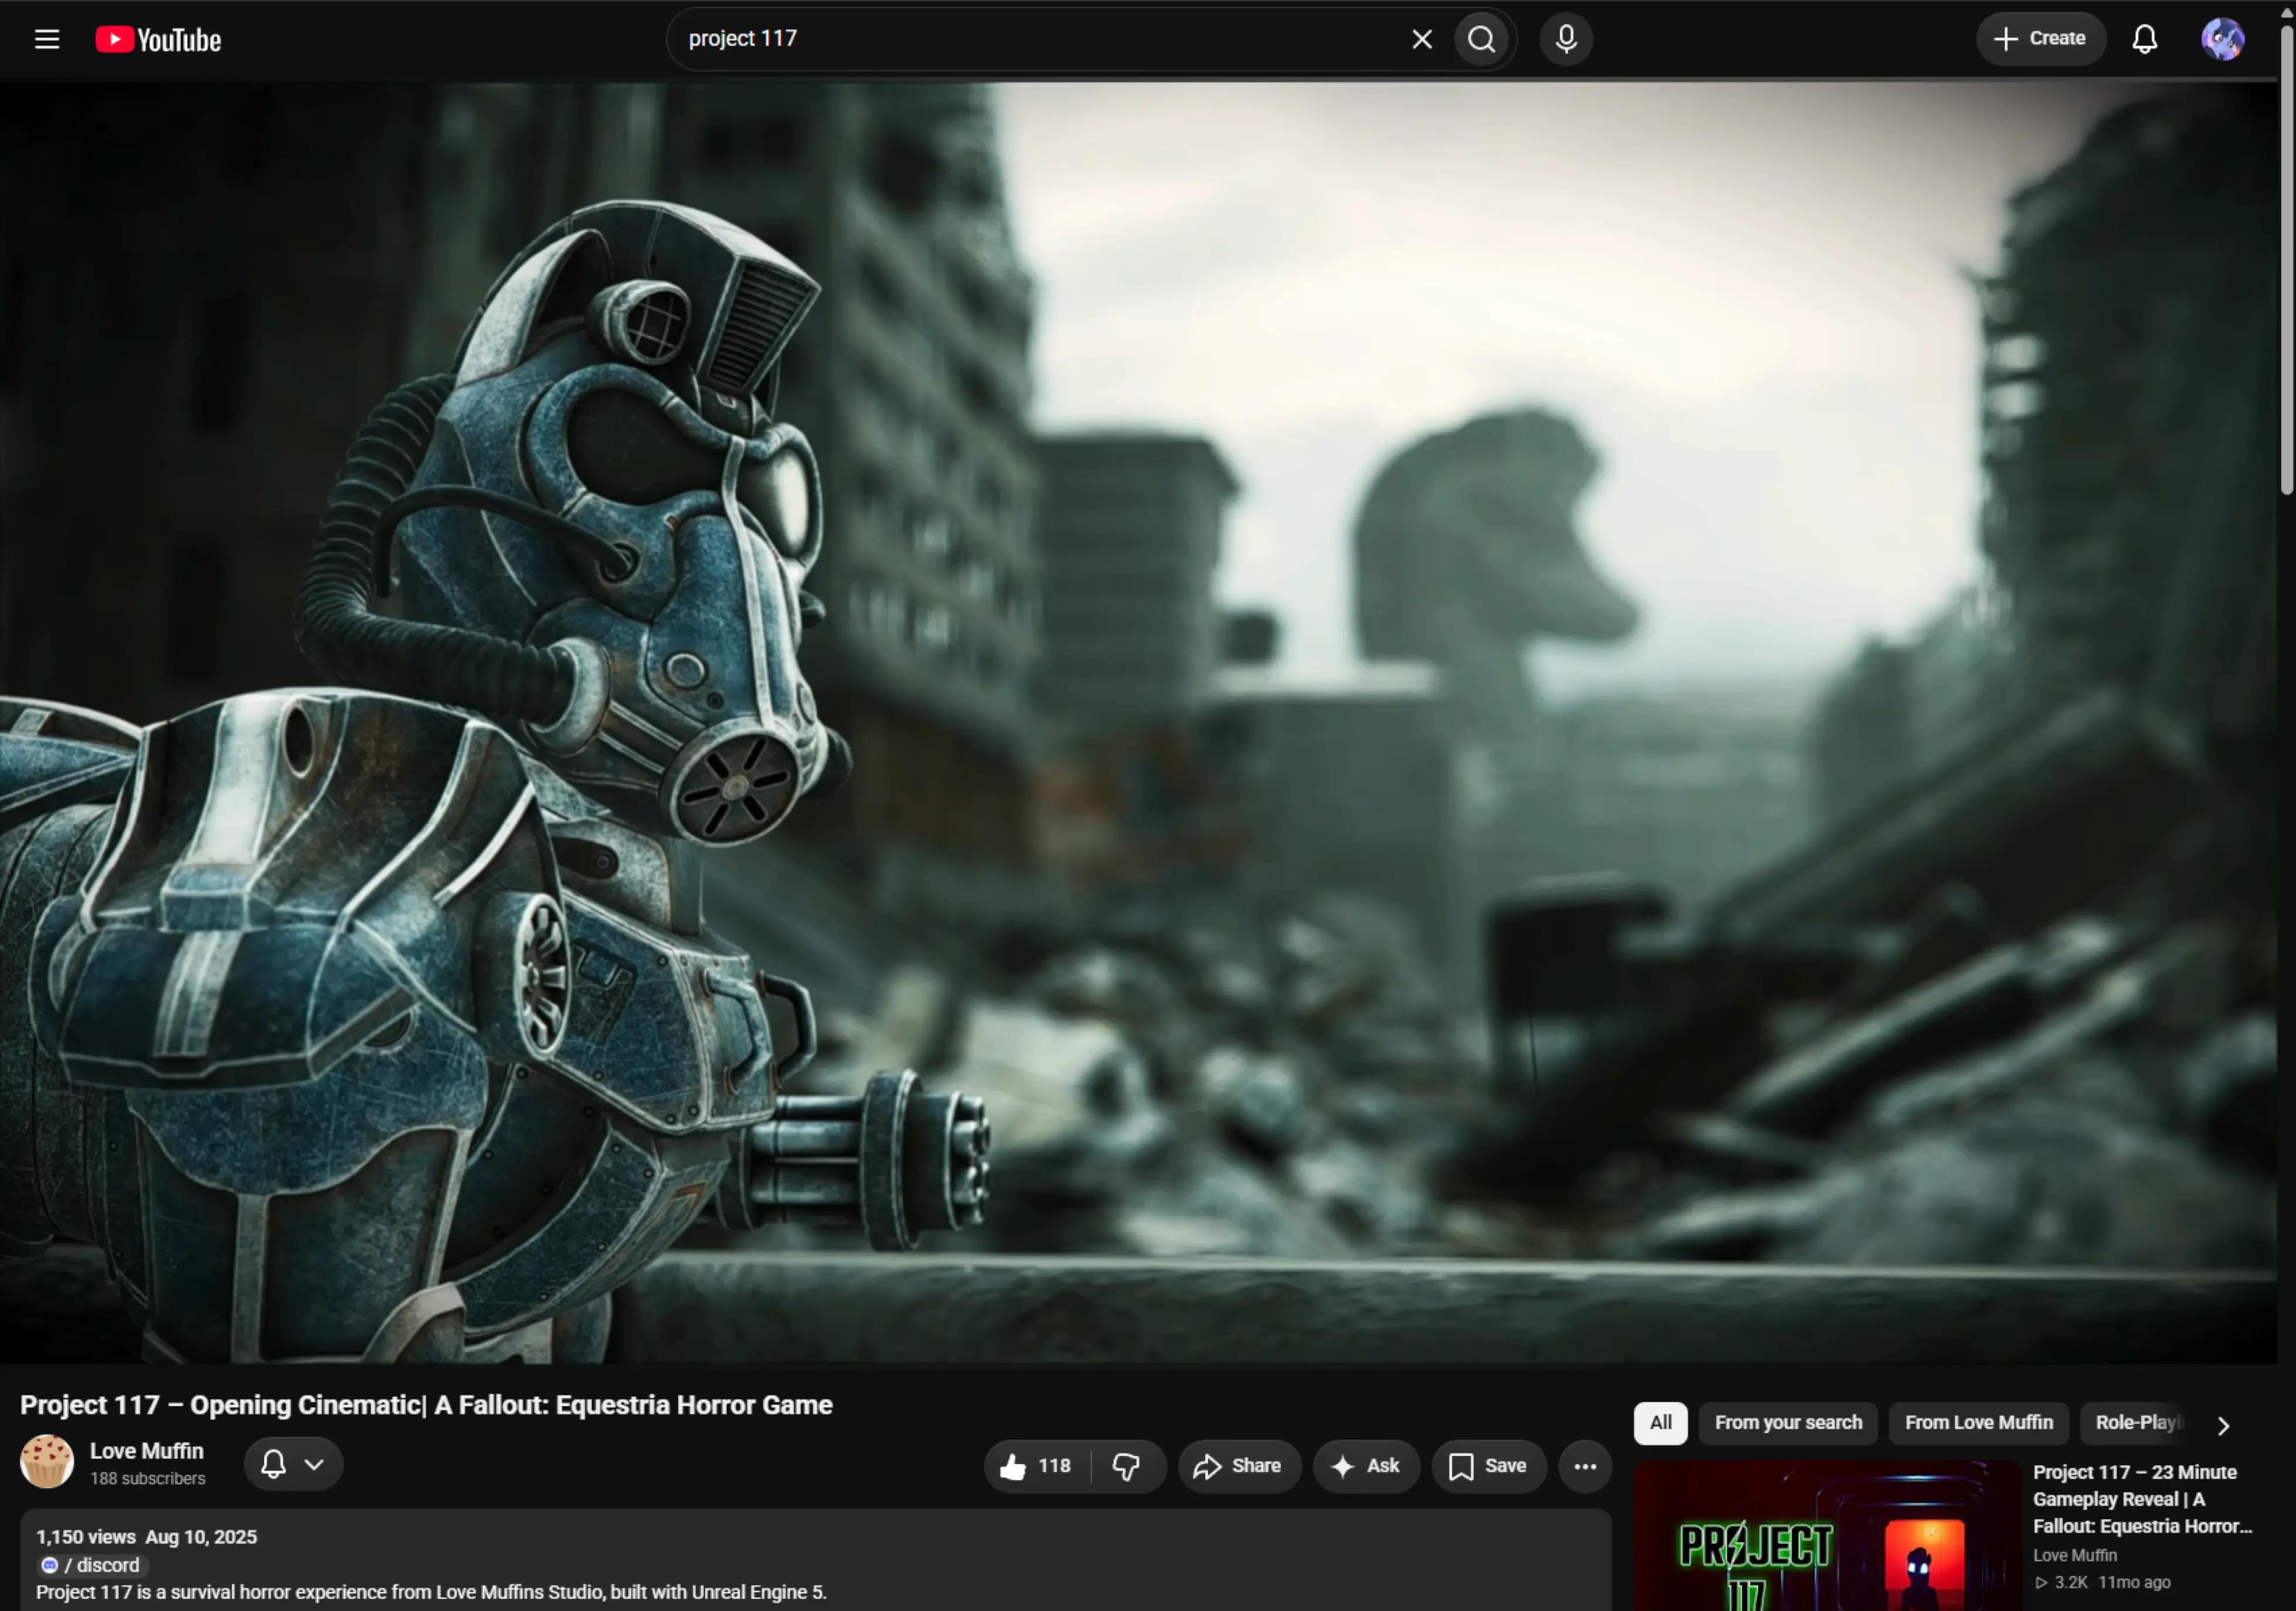
Task: Open the Project 117 gameplay reveal thumbnail
Action: coord(1827,1536)
